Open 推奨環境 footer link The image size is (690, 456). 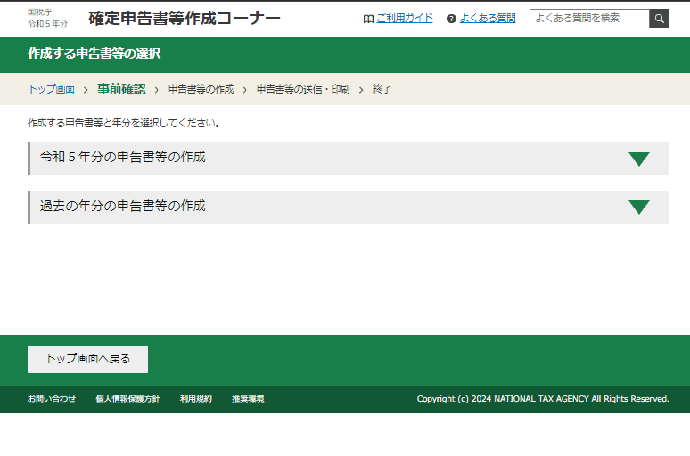click(248, 399)
